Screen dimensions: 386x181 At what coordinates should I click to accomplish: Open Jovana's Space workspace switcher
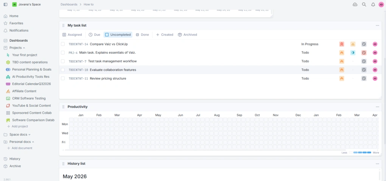pos(26,5)
